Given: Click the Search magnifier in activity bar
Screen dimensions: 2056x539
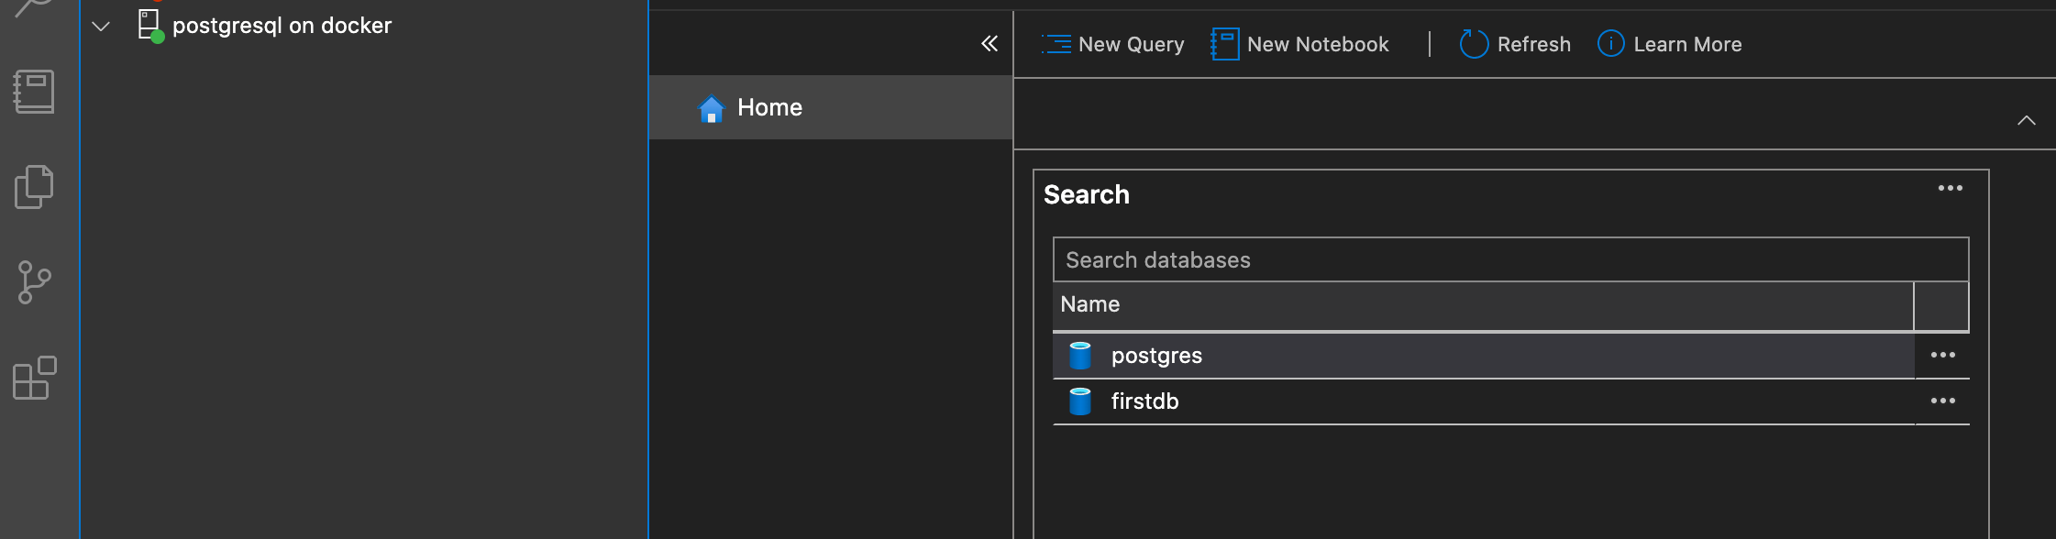Looking at the screenshot, I should click(35, 7).
